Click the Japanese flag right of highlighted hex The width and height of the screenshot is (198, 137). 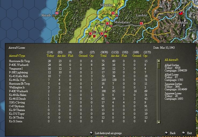102,34
